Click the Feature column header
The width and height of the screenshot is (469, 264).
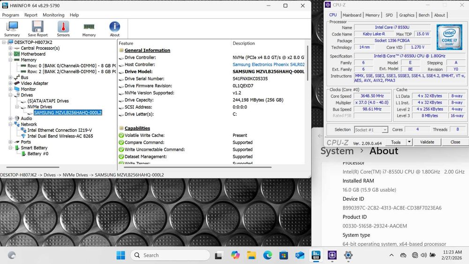point(126,43)
